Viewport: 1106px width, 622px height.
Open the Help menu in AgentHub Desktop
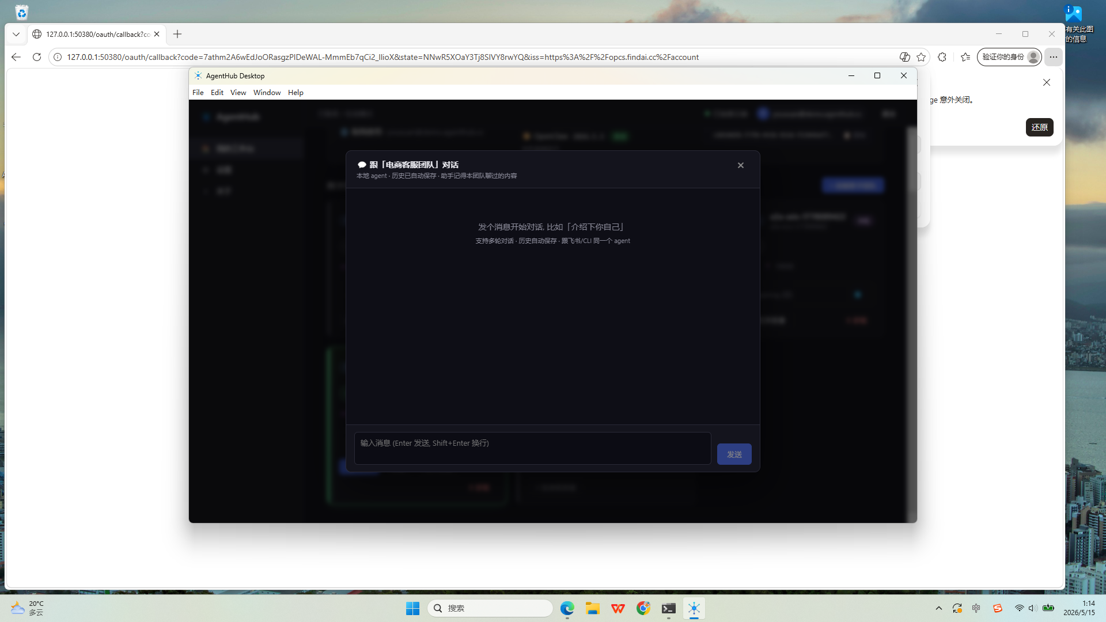click(296, 92)
